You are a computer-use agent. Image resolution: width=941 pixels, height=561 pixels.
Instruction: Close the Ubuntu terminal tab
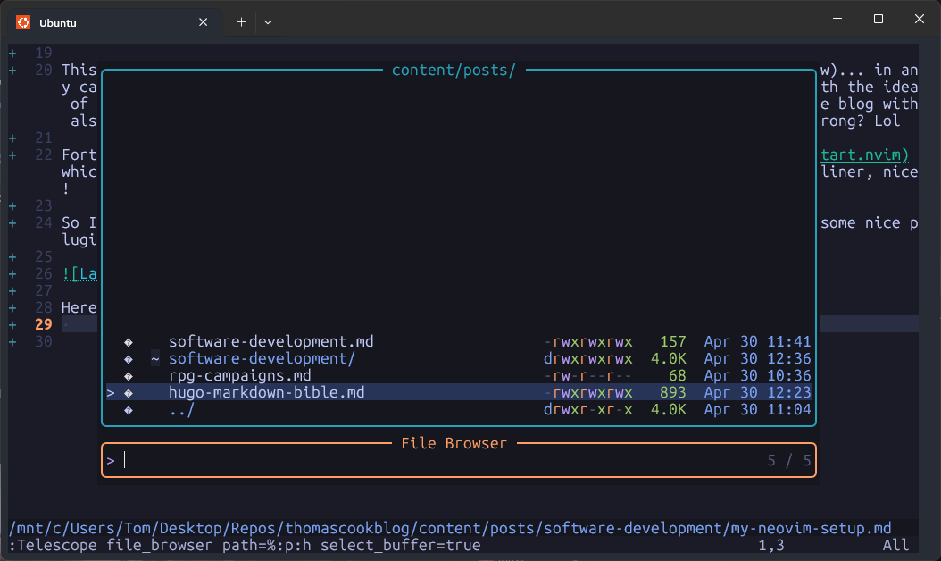point(203,22)
